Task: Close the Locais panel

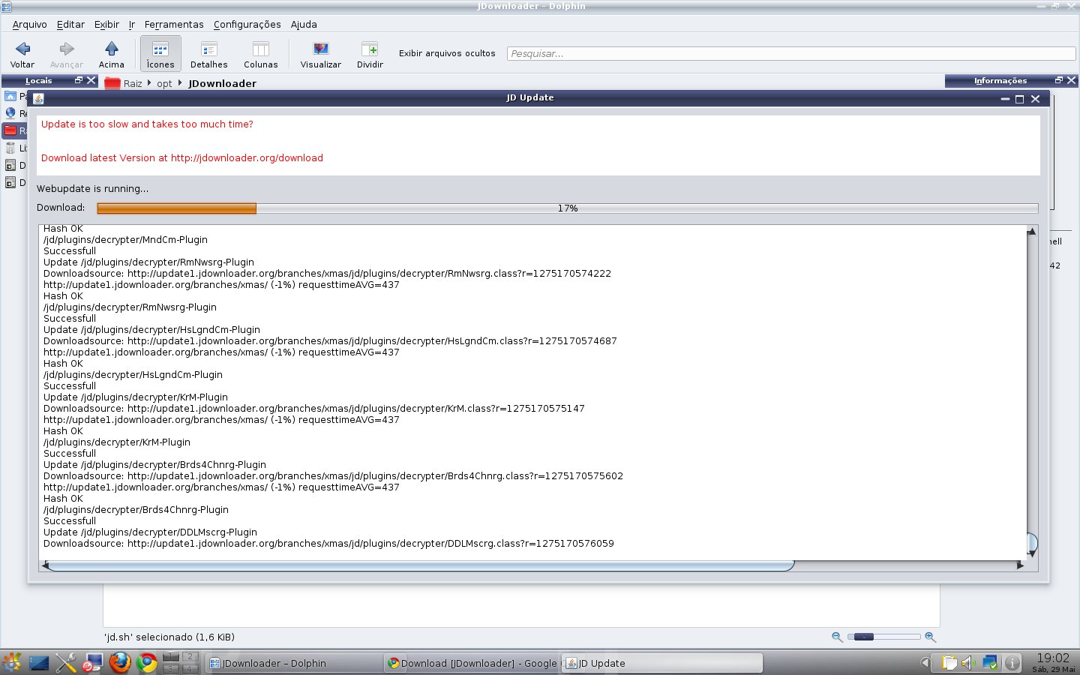Action: point(91,79)
